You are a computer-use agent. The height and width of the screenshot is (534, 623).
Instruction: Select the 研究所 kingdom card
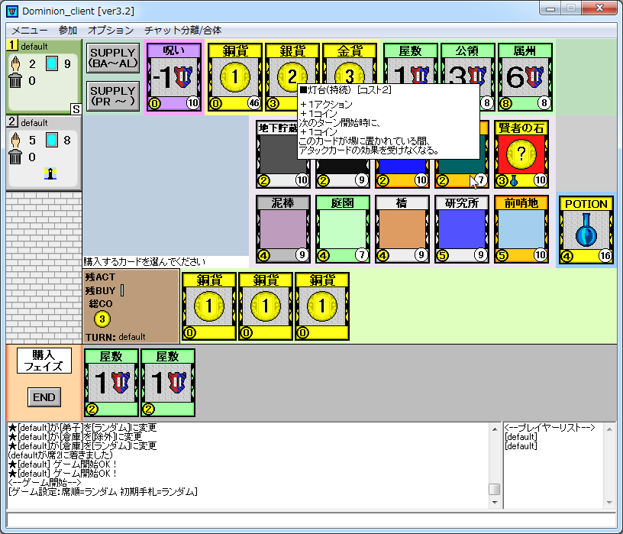click(x=462, y=229)
